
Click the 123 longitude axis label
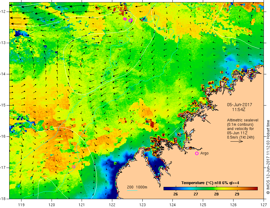click(x=142, y=205)
